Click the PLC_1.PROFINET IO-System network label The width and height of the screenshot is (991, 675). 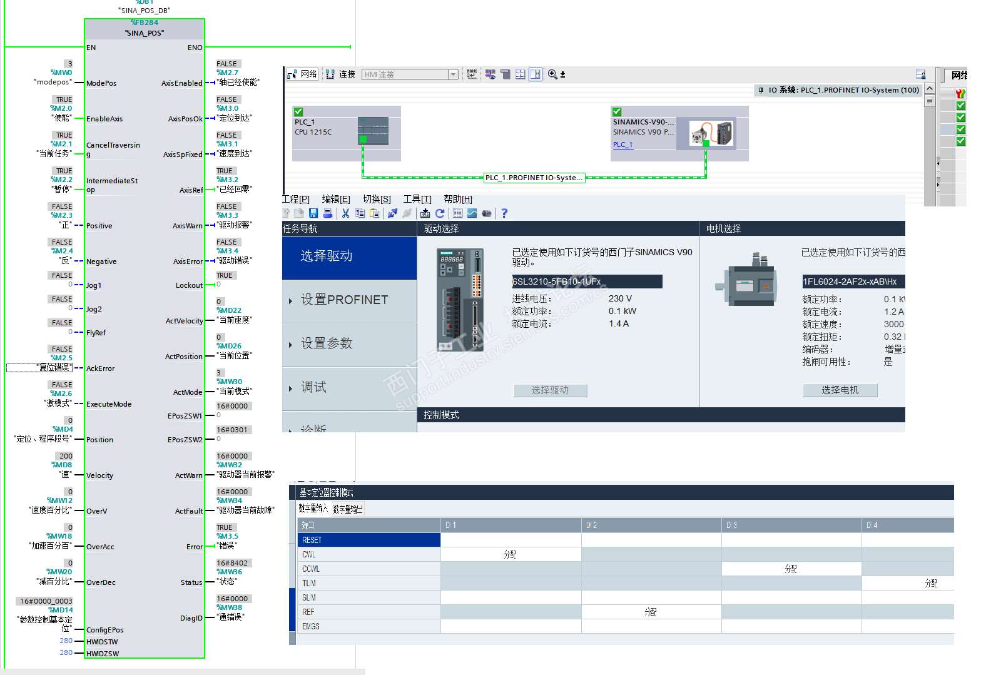(534, 178)
